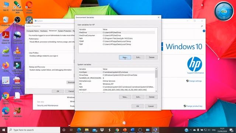Click the Cortana circle on the taskbar
The width and height of the screenshot is (236, 133).
pos(64,130)
